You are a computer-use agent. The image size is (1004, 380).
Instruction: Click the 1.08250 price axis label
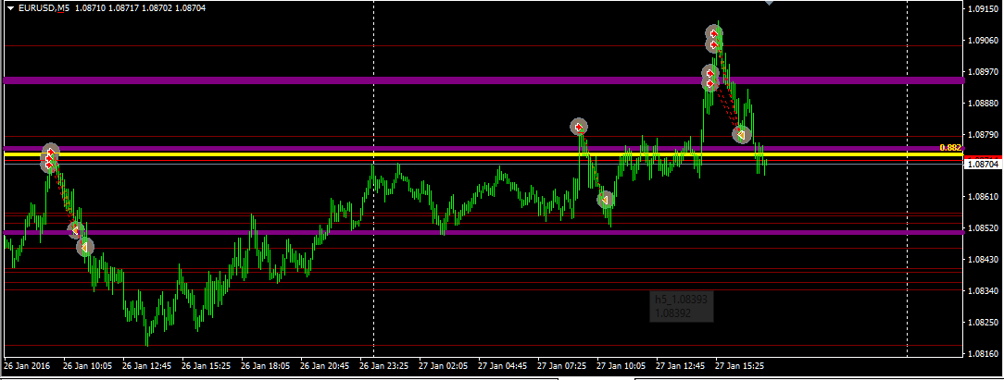click(x=985, y=322)
